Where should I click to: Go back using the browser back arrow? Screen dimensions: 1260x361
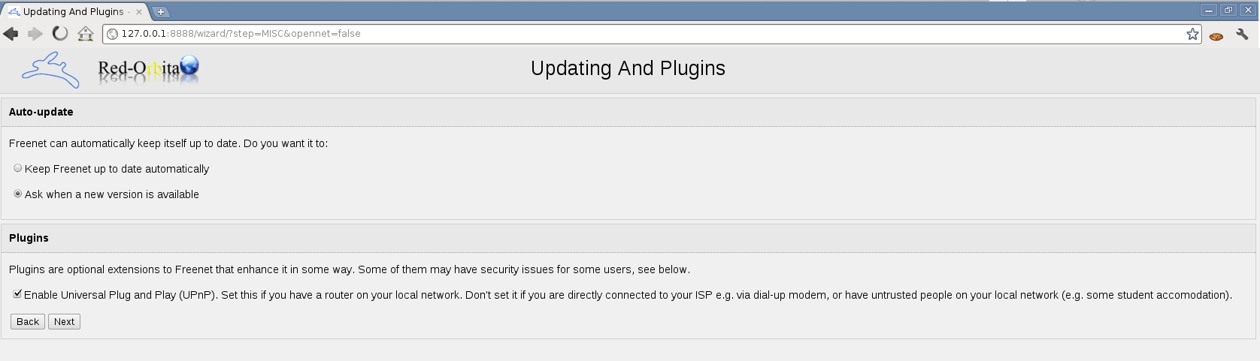tap(11, 34)
